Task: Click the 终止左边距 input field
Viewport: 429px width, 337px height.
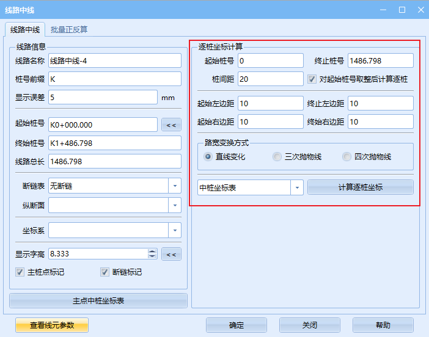Action: click(381, 103)
